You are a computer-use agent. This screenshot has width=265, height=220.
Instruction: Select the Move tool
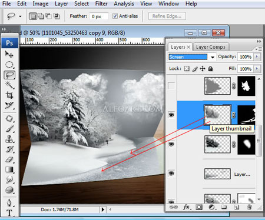(x=9, y=54)
